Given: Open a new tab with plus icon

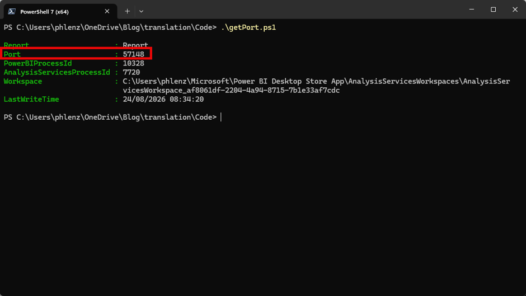Looking at the screenshot, I should point(127,11).
